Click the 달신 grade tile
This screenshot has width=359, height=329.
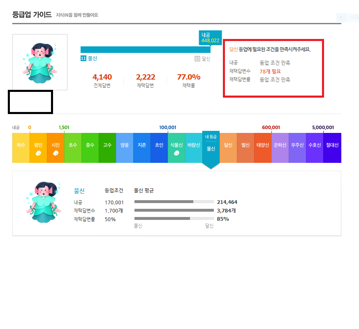[x=228, y=148]
